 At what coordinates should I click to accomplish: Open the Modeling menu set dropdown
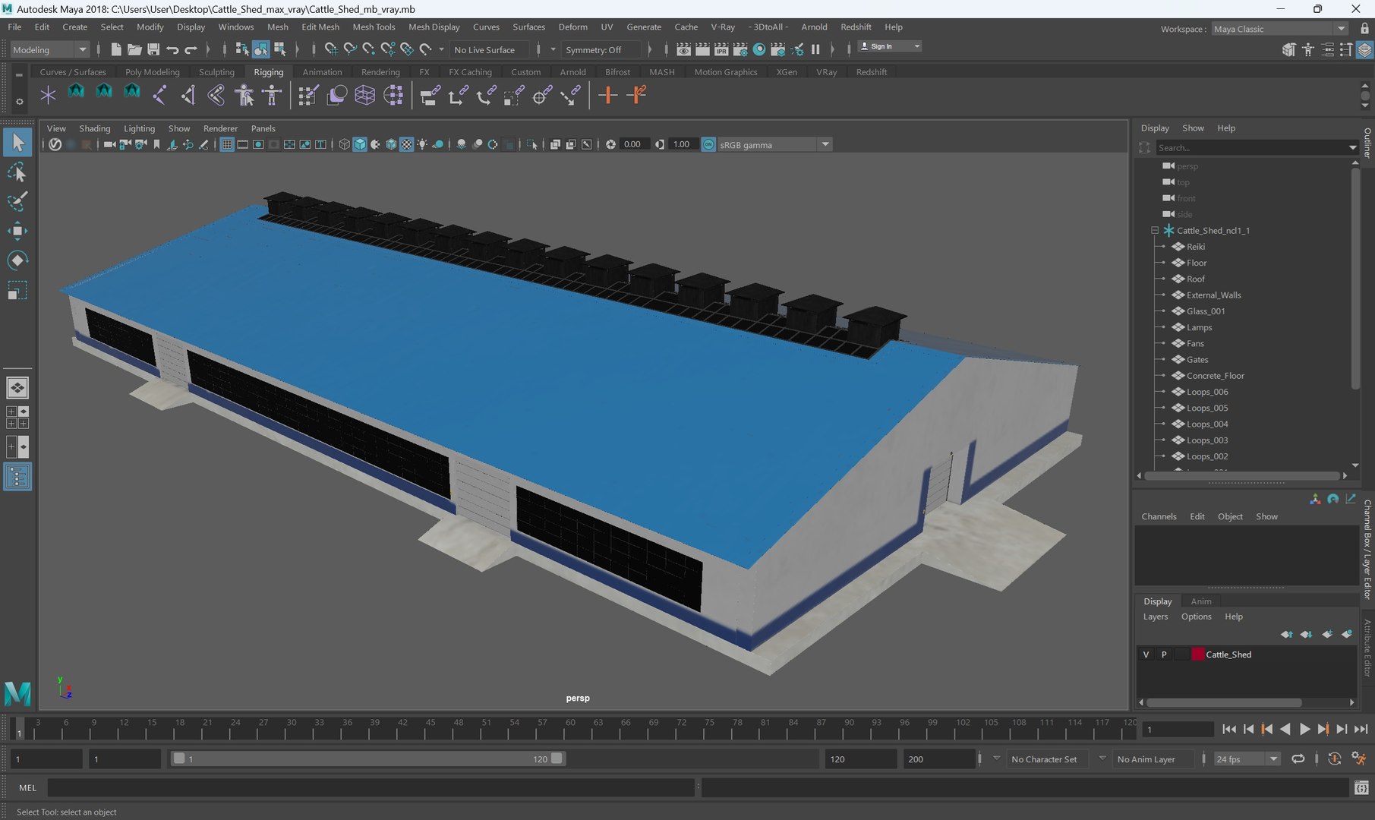point(49,49)
